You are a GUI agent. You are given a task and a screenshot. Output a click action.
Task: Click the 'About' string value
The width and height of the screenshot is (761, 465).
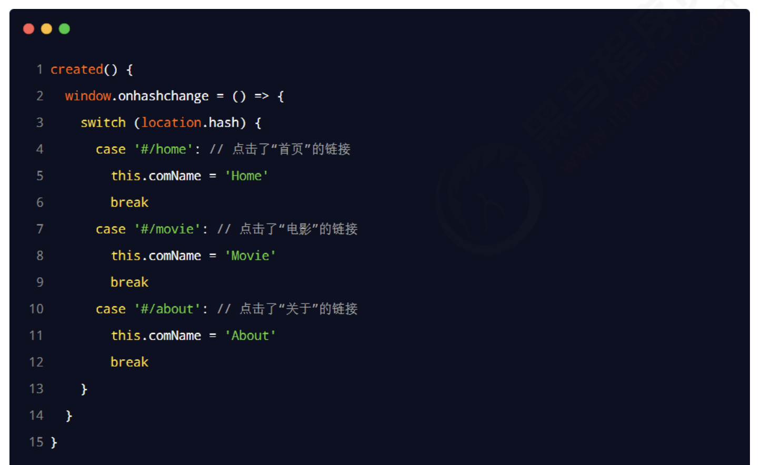pyautogui.click(x=250, y=336)
